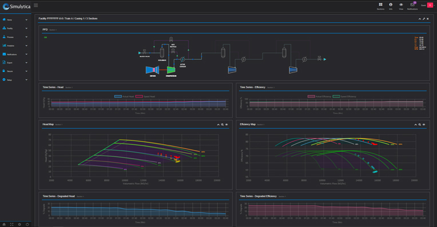Expand the Process menu chevron

(x=26, y=37)
